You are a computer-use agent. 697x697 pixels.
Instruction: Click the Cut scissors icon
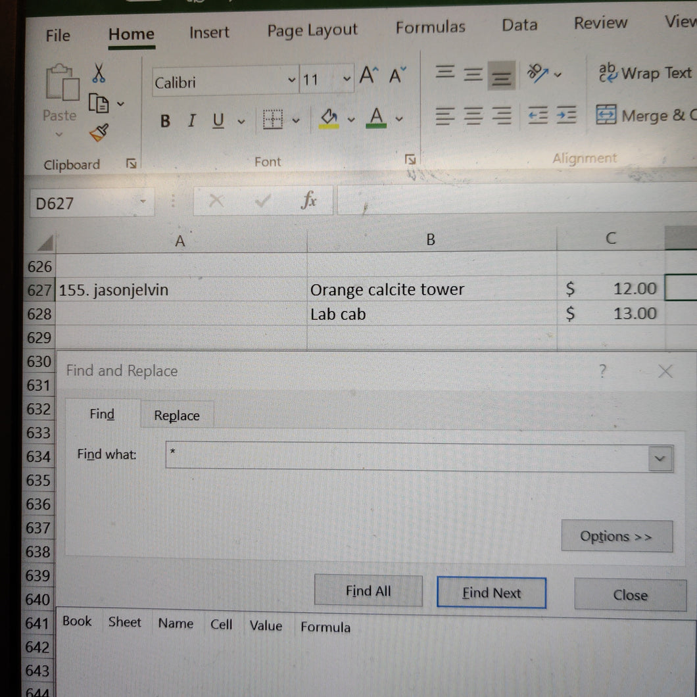tap(99, 74)
